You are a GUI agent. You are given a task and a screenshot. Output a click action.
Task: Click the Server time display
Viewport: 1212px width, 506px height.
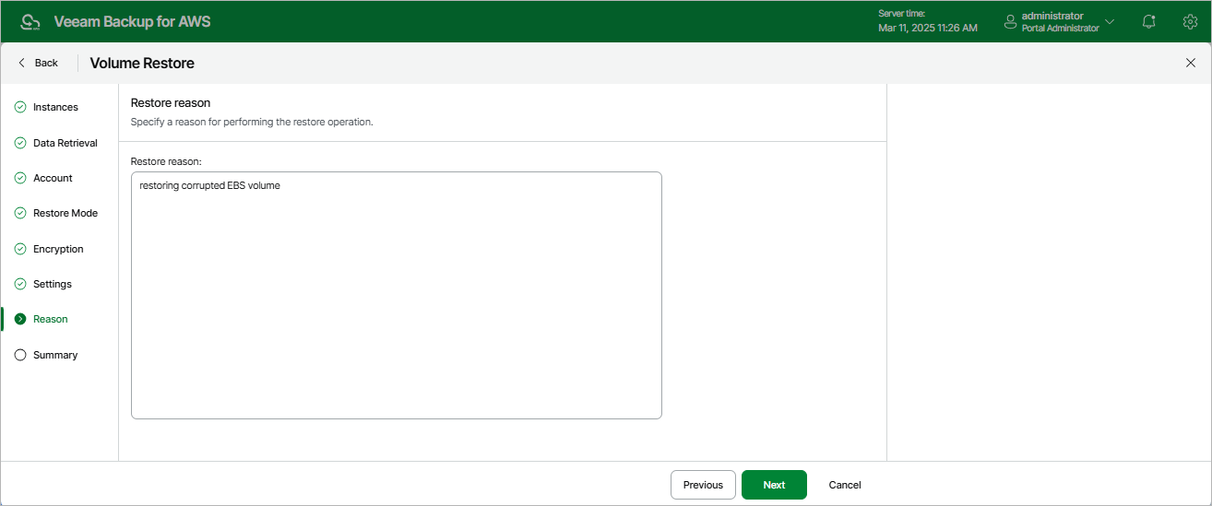point(927,21)
